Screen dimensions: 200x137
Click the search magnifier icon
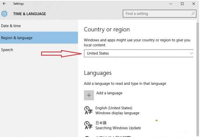pos(193,14)
